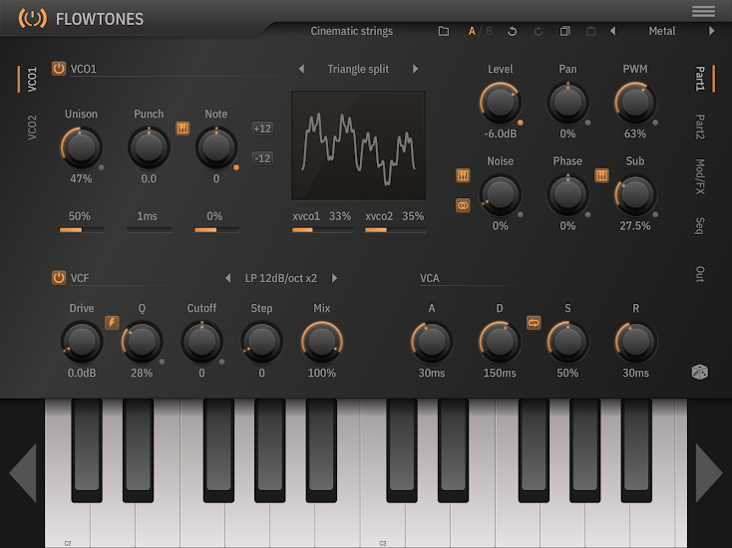Go to the next preset category
Viewport: 732px width, 548px height.
(x=711, y=31)
